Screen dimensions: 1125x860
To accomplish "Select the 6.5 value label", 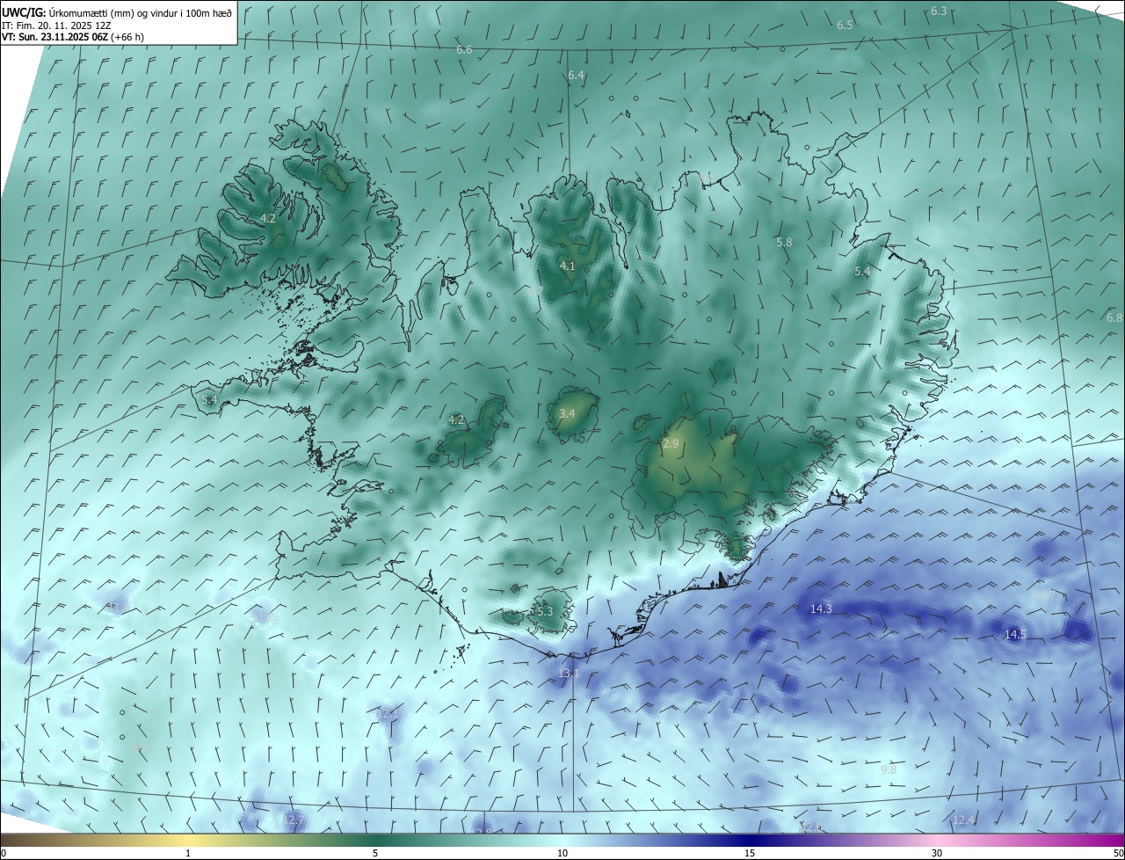I will point(845,26).
